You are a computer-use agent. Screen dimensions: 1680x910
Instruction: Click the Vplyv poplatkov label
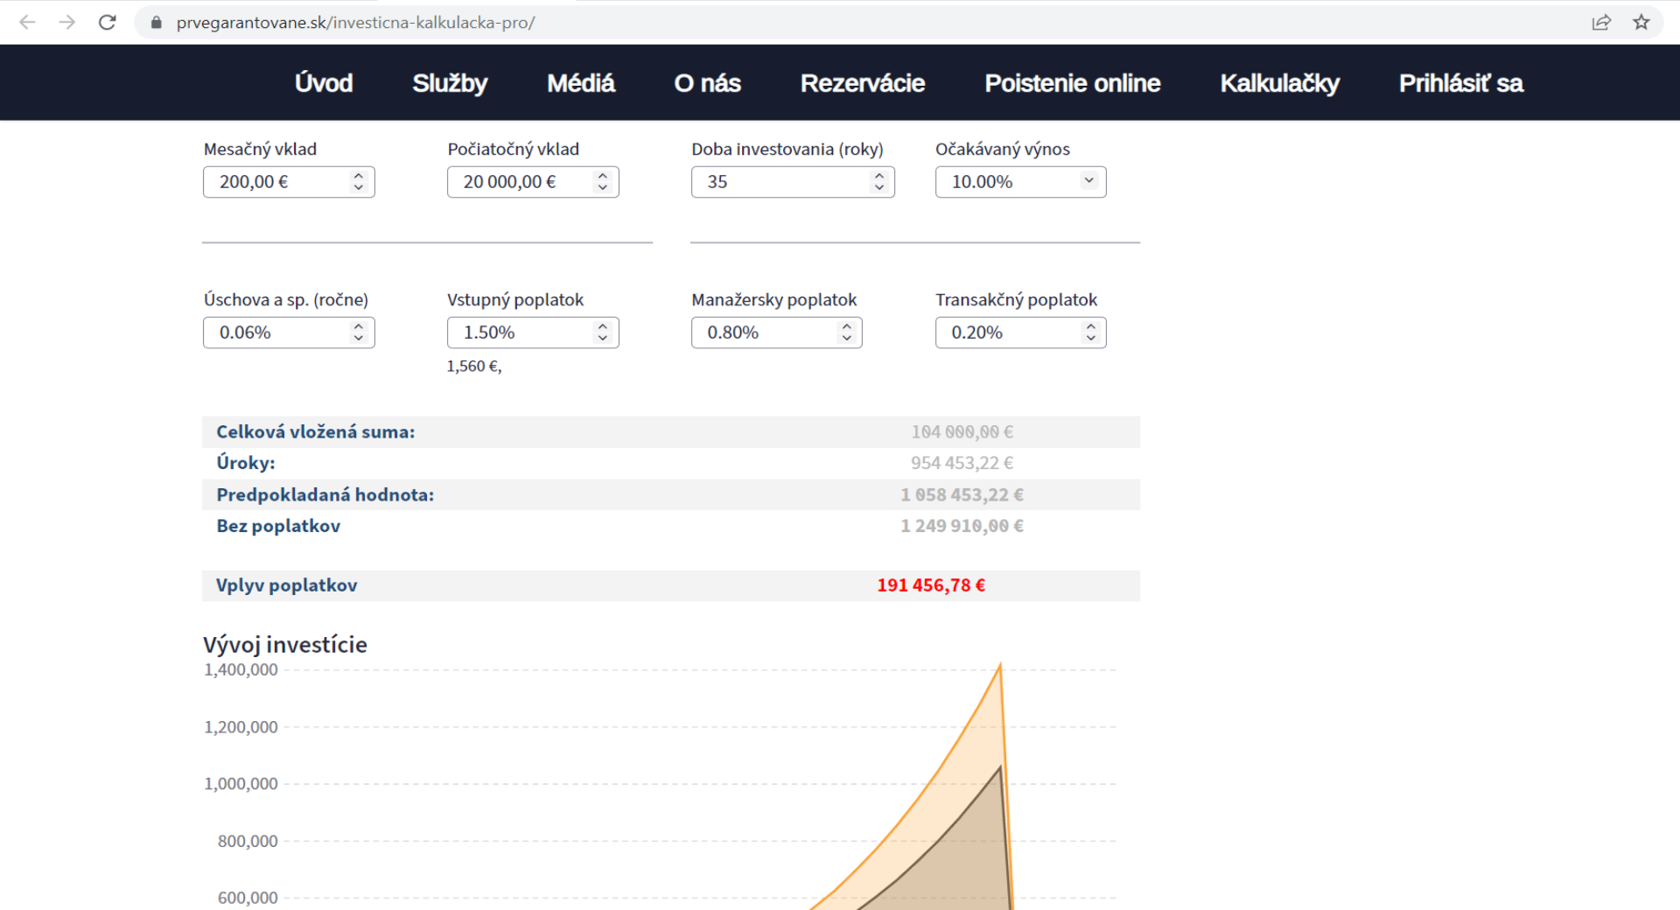[287, 586]
